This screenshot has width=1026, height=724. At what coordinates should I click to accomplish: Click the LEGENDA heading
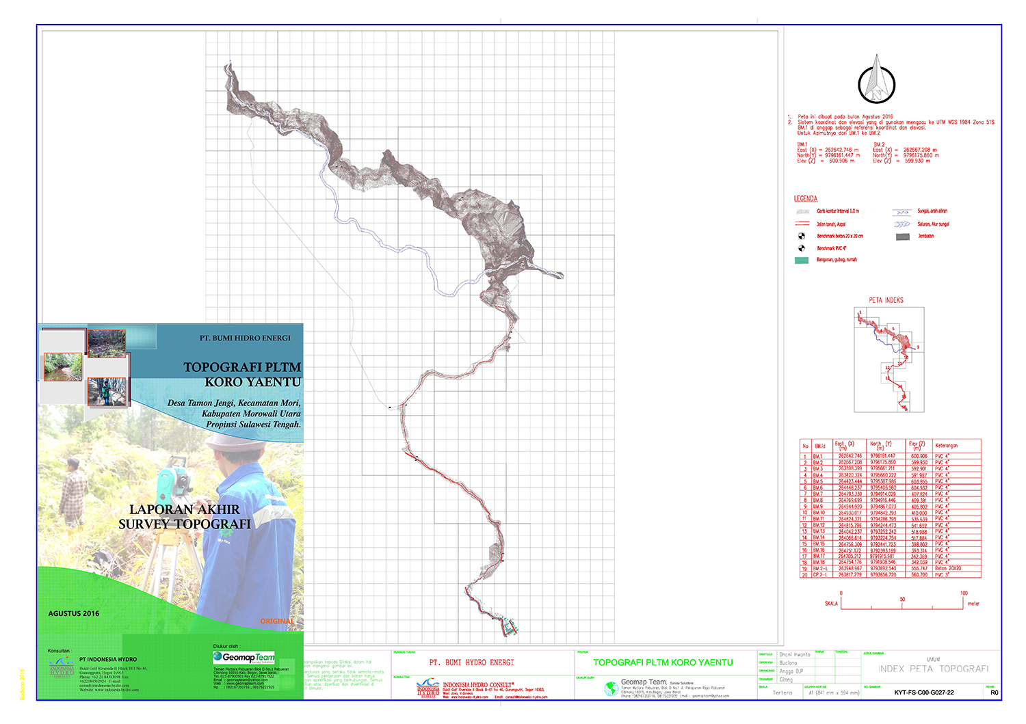pos(805,199)
